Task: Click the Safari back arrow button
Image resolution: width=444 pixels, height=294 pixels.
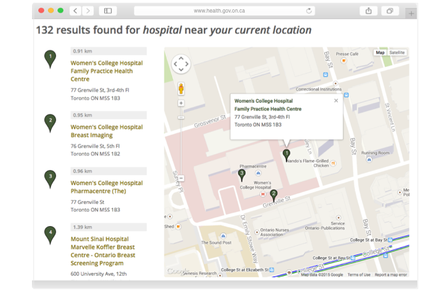Action: pos(75,11)
